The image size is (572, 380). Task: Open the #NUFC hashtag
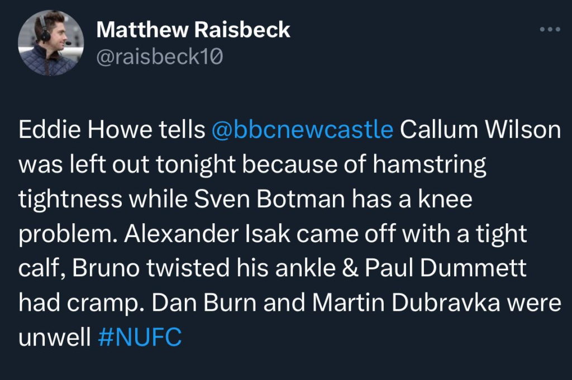click(140, 338)
